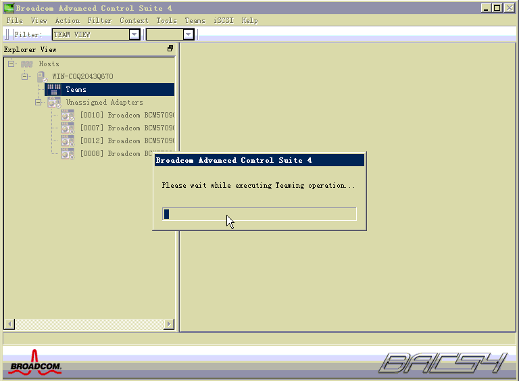Collapse the WIN-C0Q2043Q670 host node
The height and width of the screenshot is (381, 519).
pyautogui.click(x=25, y=77)
